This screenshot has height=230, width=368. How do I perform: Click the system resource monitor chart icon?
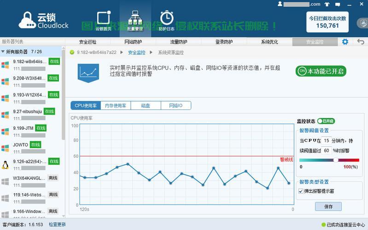click(x=88, y=73)
